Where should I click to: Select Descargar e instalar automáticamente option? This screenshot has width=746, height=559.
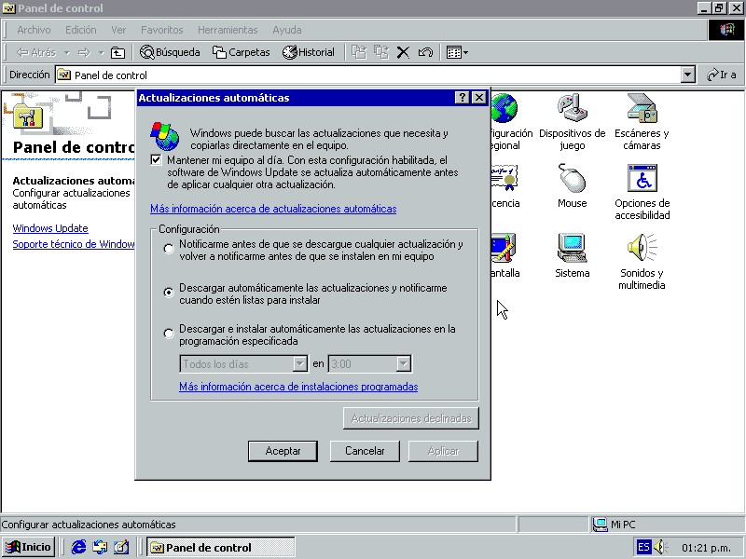click(169, 334)
